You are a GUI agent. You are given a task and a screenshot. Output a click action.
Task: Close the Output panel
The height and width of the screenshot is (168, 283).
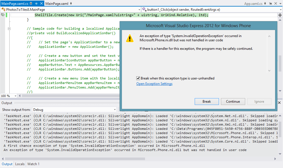click(x=279, y=103)
